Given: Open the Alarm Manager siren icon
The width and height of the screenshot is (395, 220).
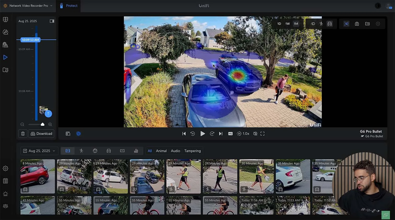Looking at the screenshot, I should [x=5, y=194].
